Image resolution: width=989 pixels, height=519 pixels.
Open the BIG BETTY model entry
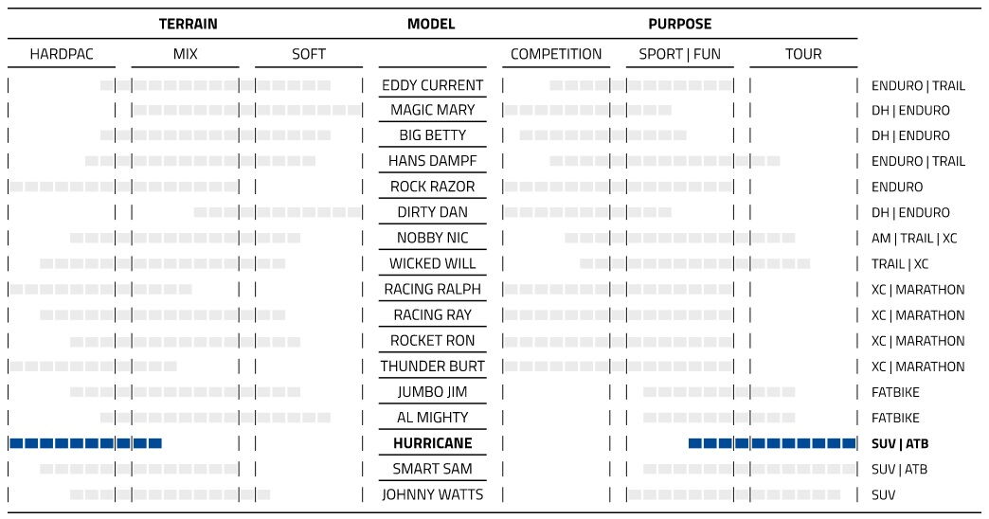tap(432, 135)
